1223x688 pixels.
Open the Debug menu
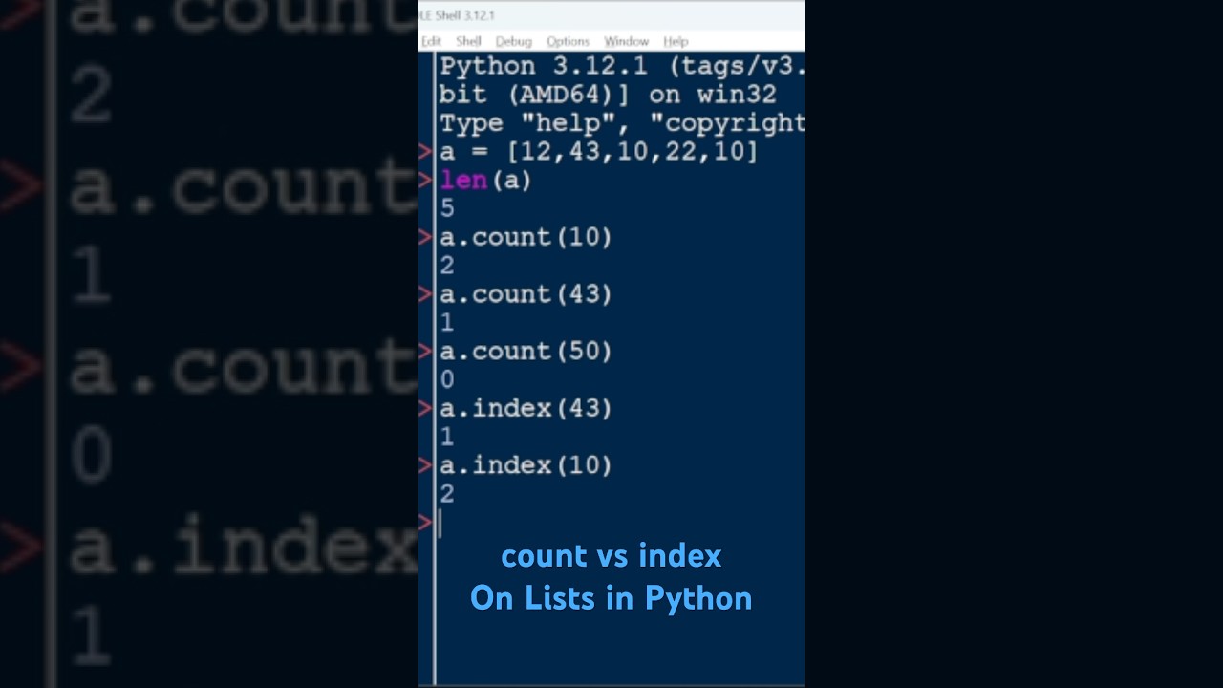pos(513,41)
